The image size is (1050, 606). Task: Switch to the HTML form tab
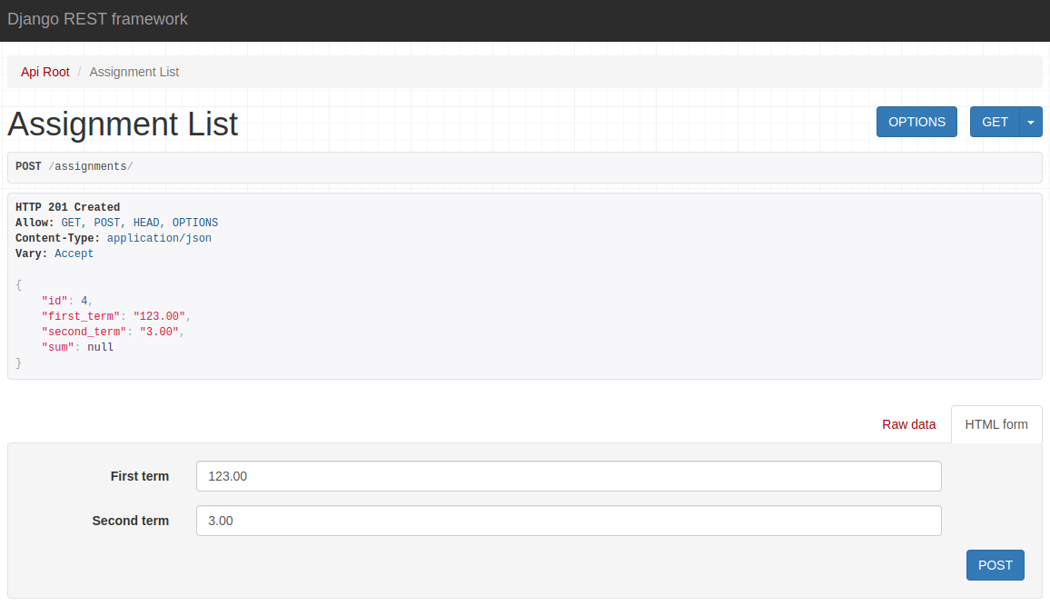[x=996, y=424]
